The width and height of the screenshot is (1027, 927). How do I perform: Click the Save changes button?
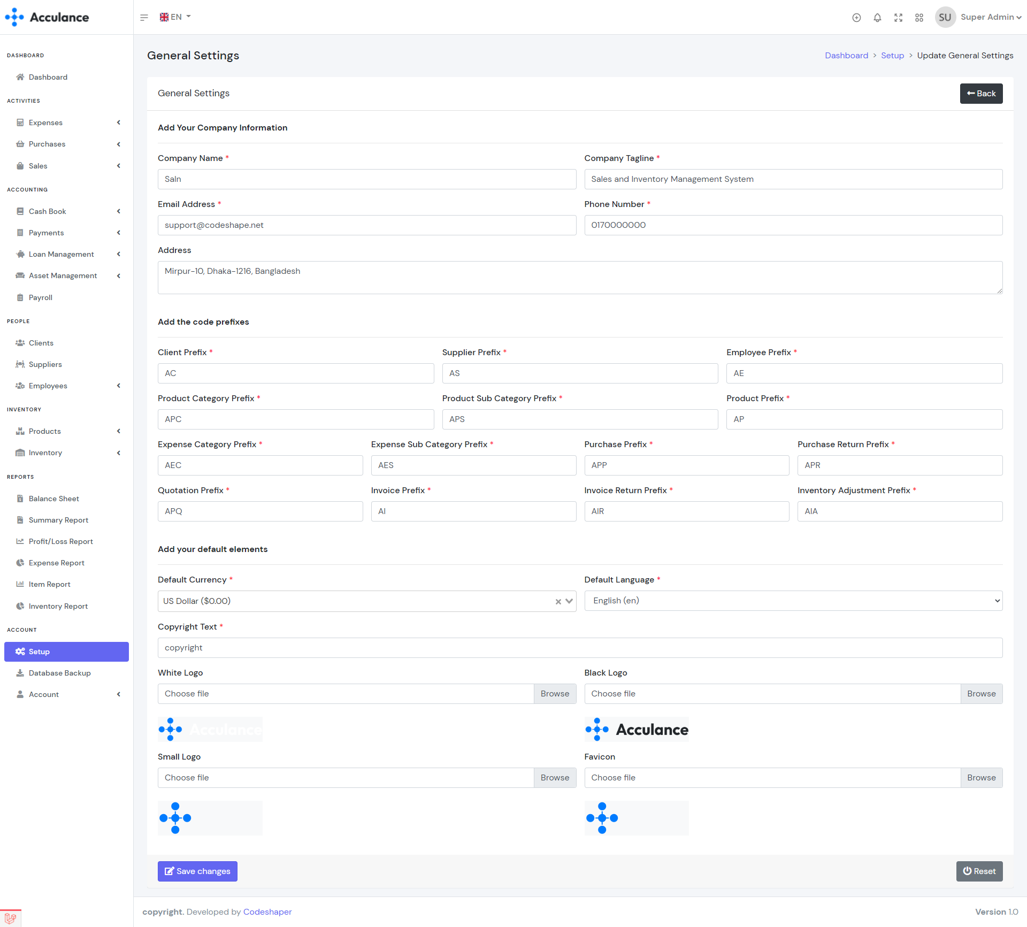tap(197, 871)
